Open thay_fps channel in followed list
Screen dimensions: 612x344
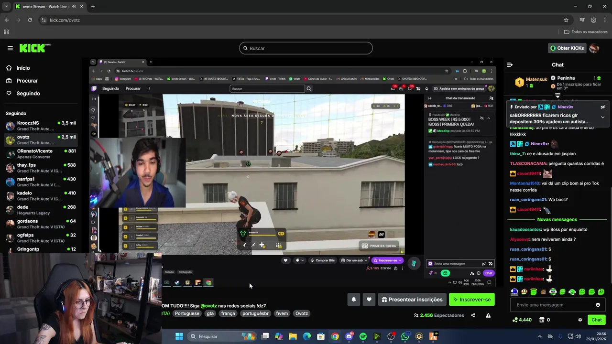tap(41, 168)
